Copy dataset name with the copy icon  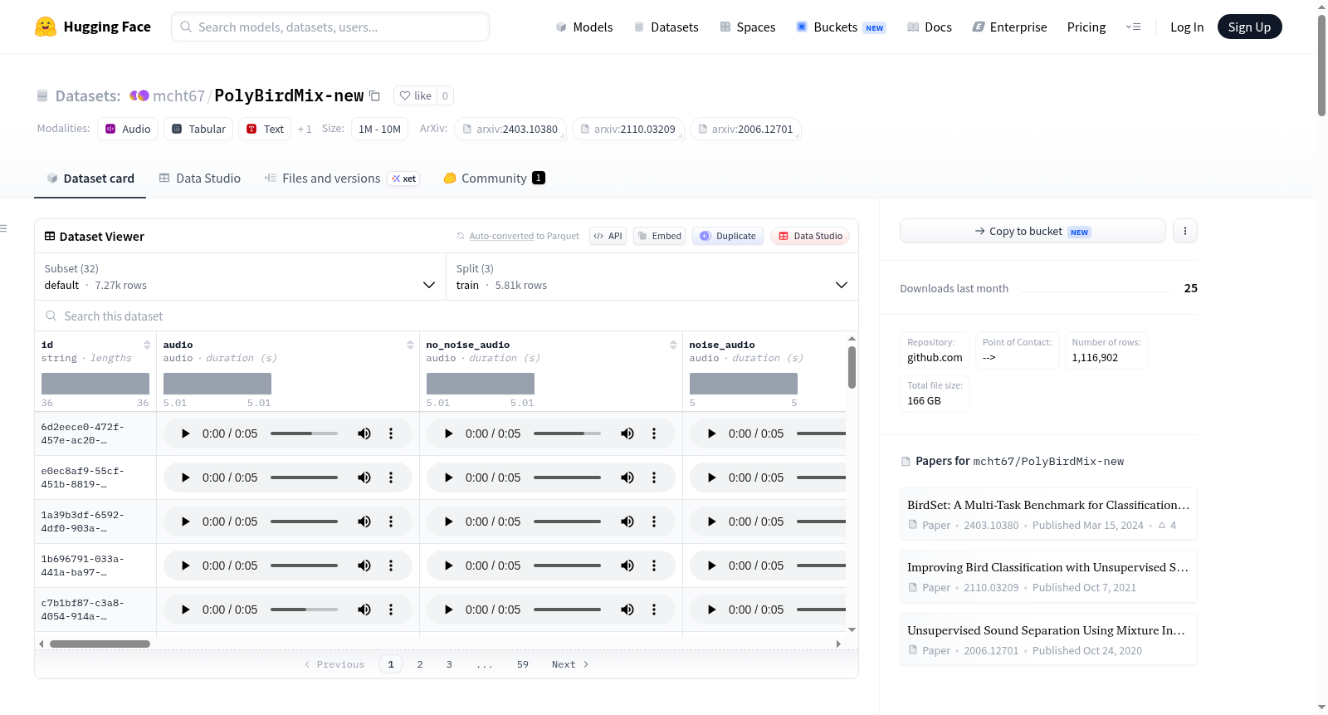pyautogui.click(x=374, y=95)
